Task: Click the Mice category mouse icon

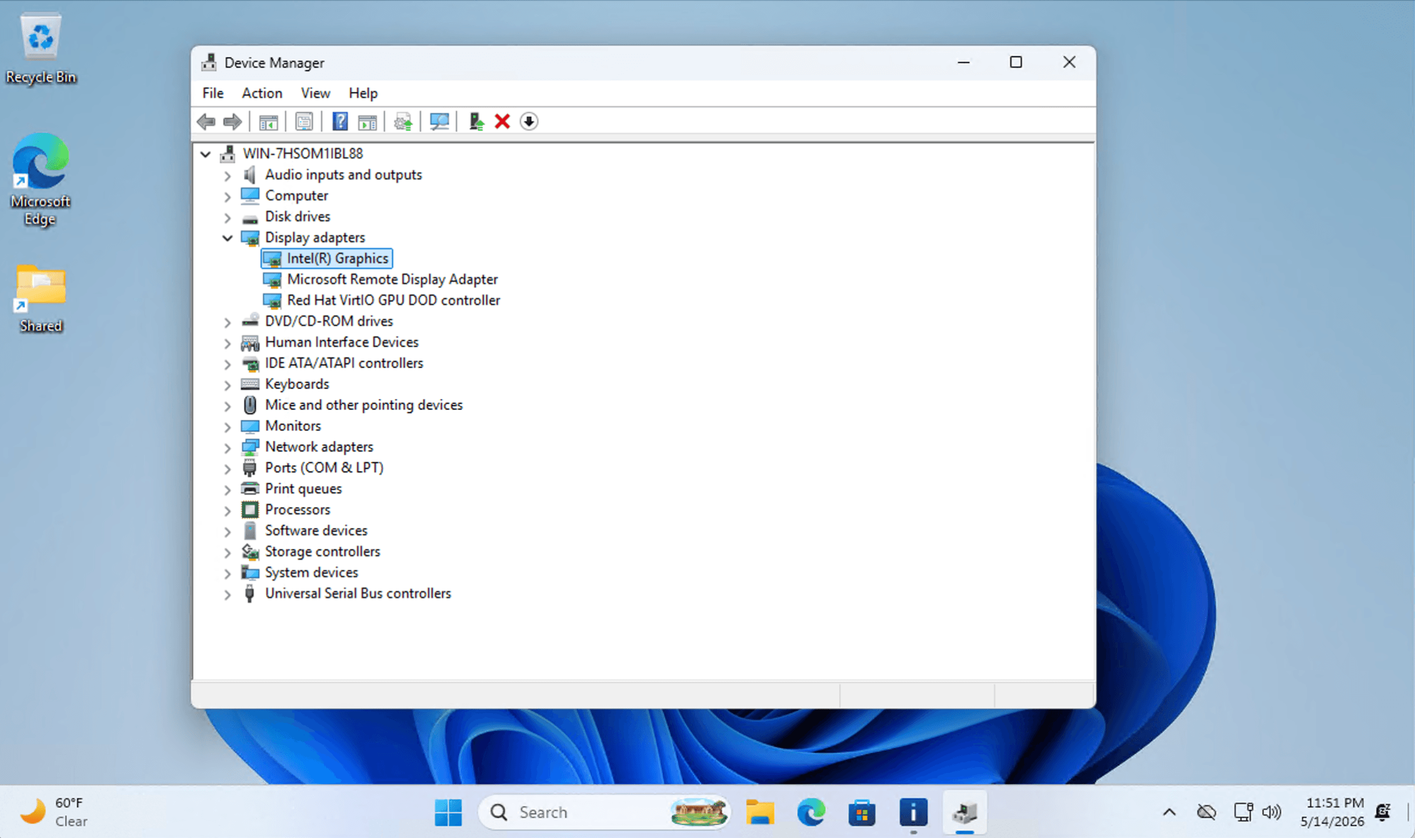Action: point(250,405)
